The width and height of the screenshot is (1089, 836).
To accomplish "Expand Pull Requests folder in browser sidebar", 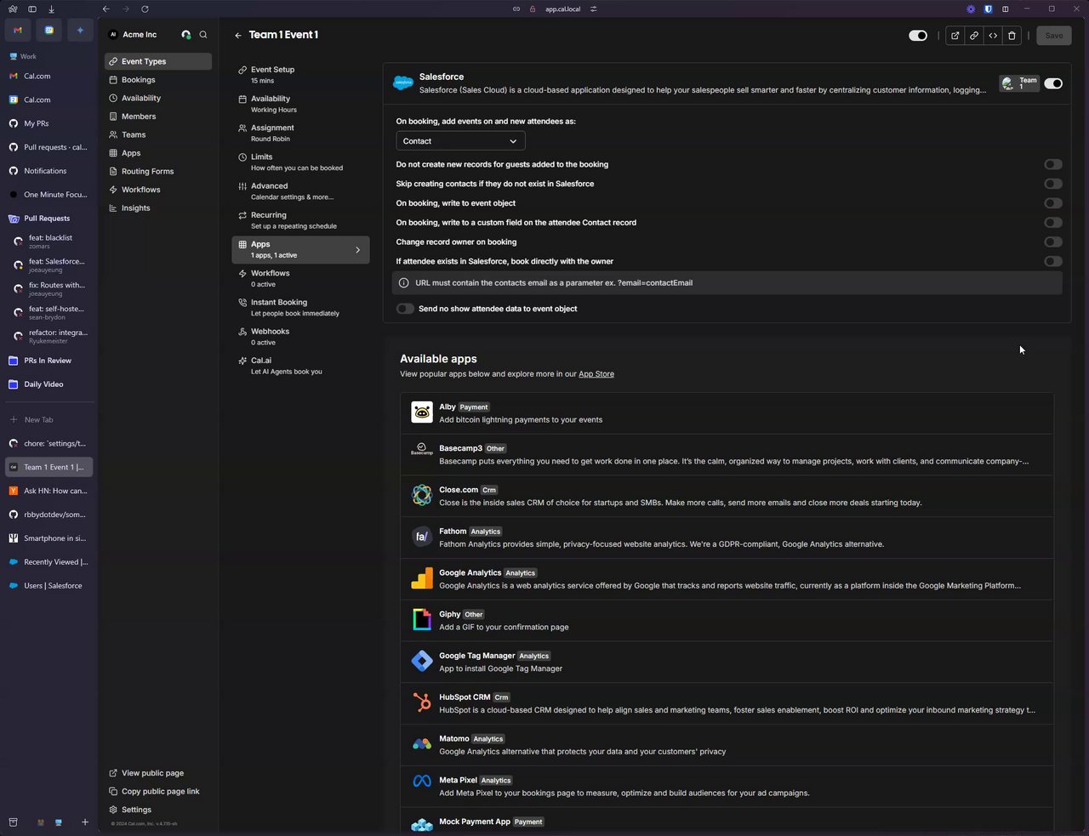I will pos(47,219).
